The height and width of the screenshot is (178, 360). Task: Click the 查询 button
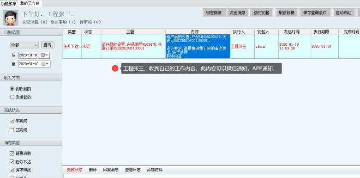[48, 45]
